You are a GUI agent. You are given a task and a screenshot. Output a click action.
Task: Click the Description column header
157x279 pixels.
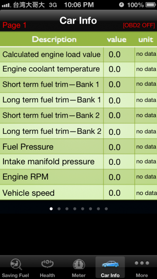pyautogui.click(x=54, y=39)
